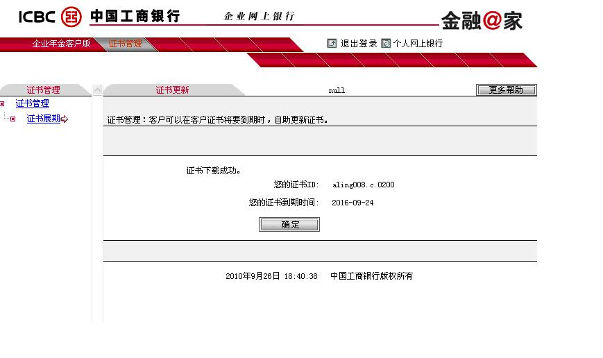The height and width of the screenshot is (358, 603).
Task: Click the 金融@家 brand logo
Action: click(482, 20)
